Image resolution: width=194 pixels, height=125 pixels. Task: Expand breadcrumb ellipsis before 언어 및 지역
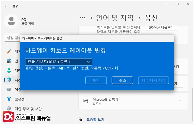(82, 18)
